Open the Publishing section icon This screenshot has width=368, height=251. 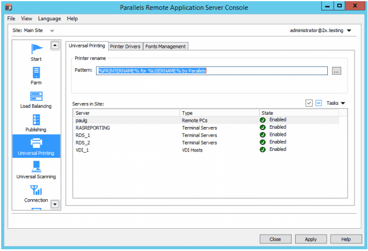36,119
